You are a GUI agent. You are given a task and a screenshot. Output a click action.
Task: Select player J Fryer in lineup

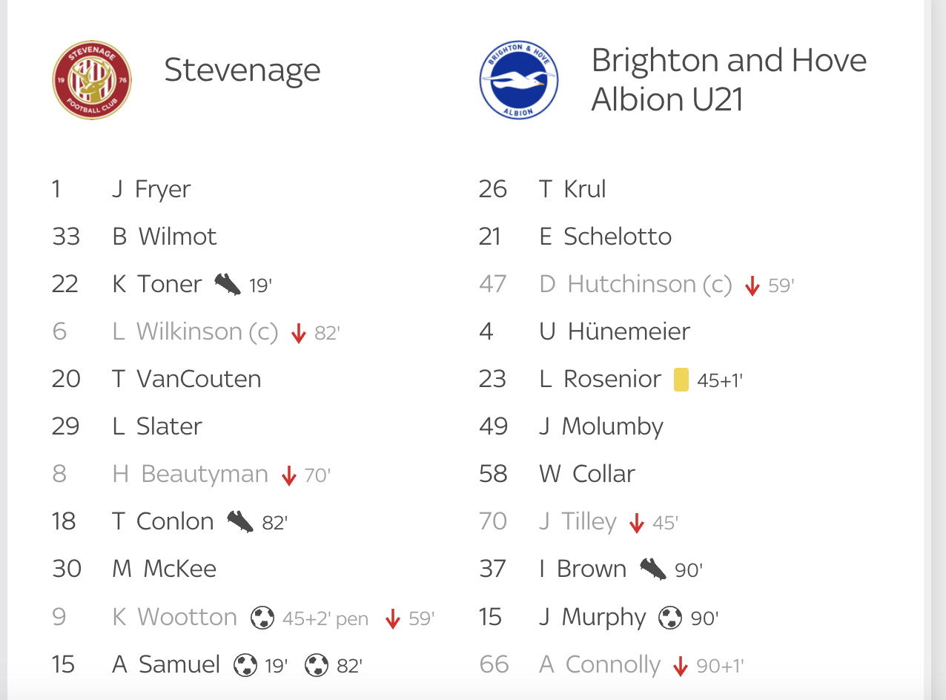coord(151,189)
